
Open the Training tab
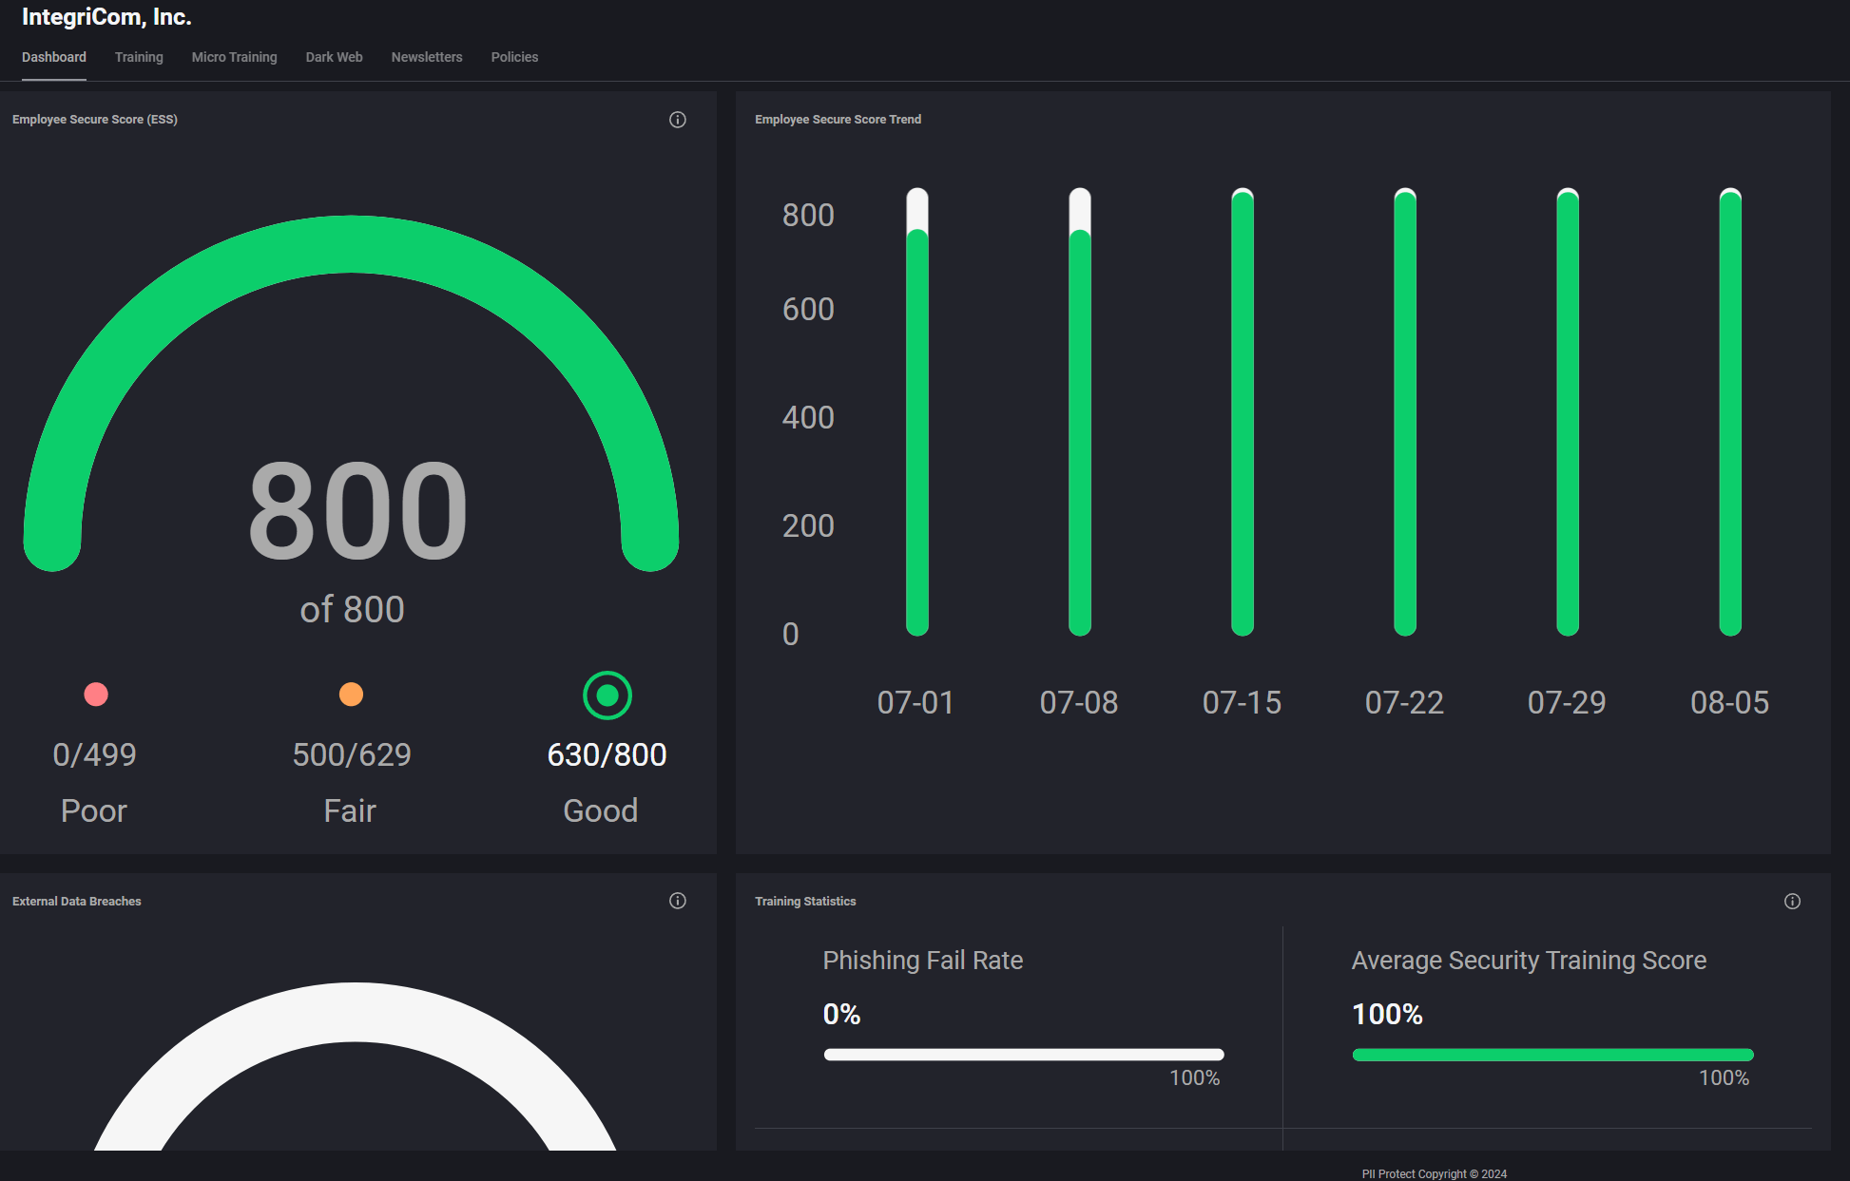point(139,57)
